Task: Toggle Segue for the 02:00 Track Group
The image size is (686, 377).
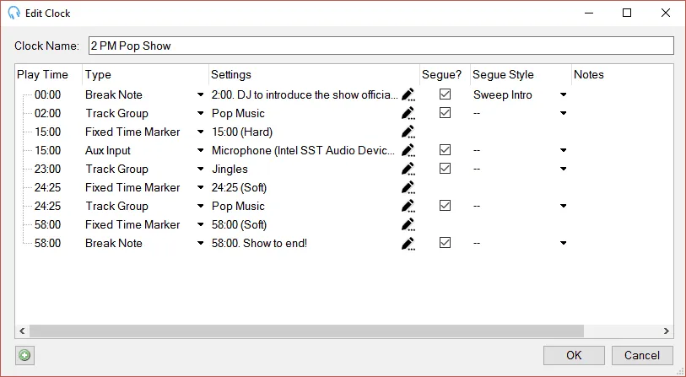Action: click(445, 113)
